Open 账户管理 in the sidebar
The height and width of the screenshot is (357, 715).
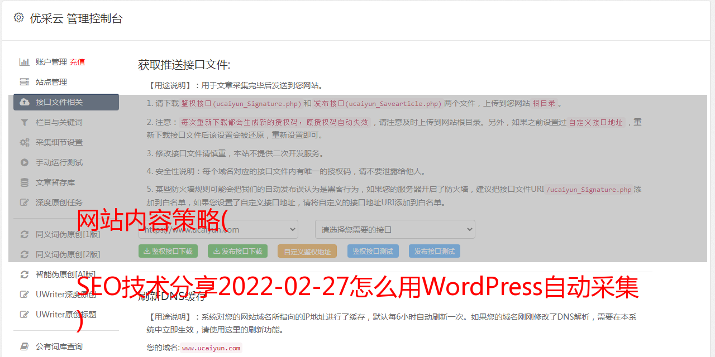click(51, 62)
